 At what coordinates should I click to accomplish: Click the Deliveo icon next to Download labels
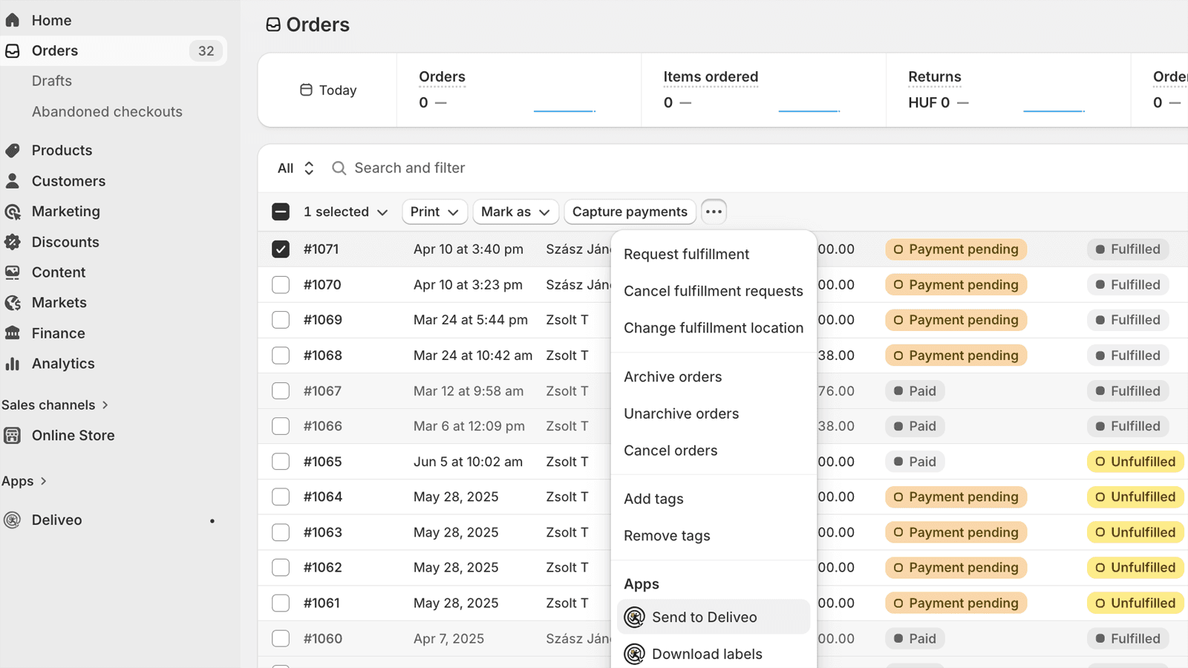pos(635,654)
